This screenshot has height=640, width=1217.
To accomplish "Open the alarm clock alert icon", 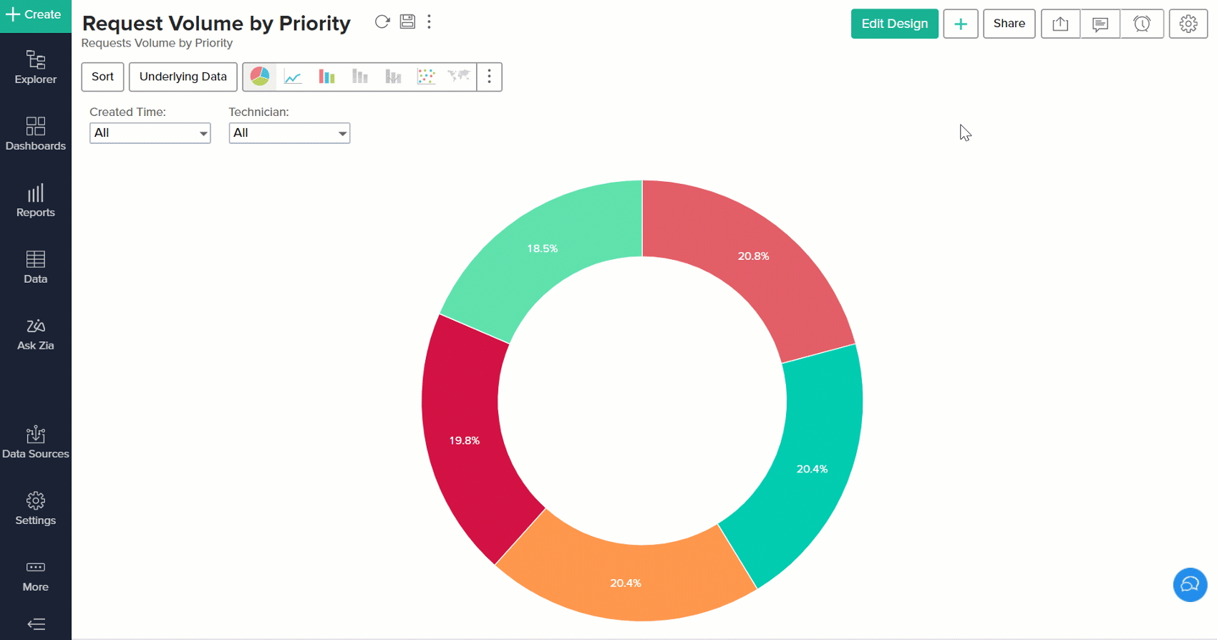I will pos(1142,24).
